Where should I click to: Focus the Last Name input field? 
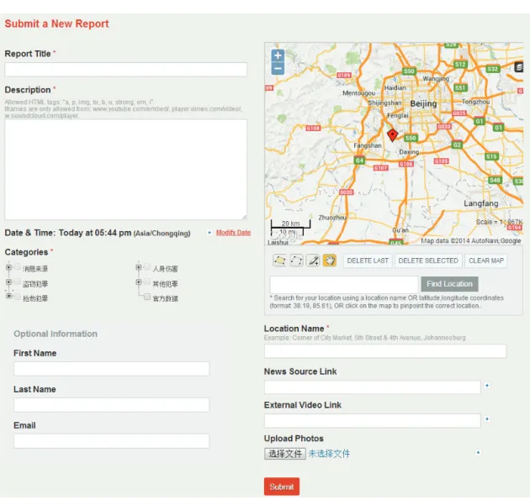[x=112, y=405]
